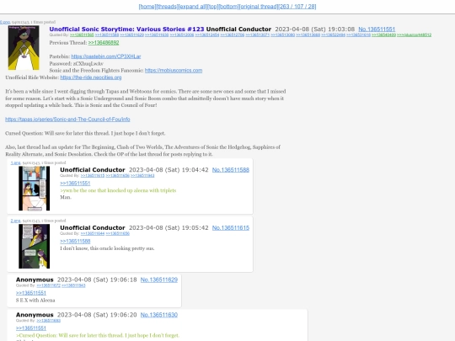455x341 pixels.
Task: Open last quoted-by link under post 136511588
Action: [x=142, y=176]
